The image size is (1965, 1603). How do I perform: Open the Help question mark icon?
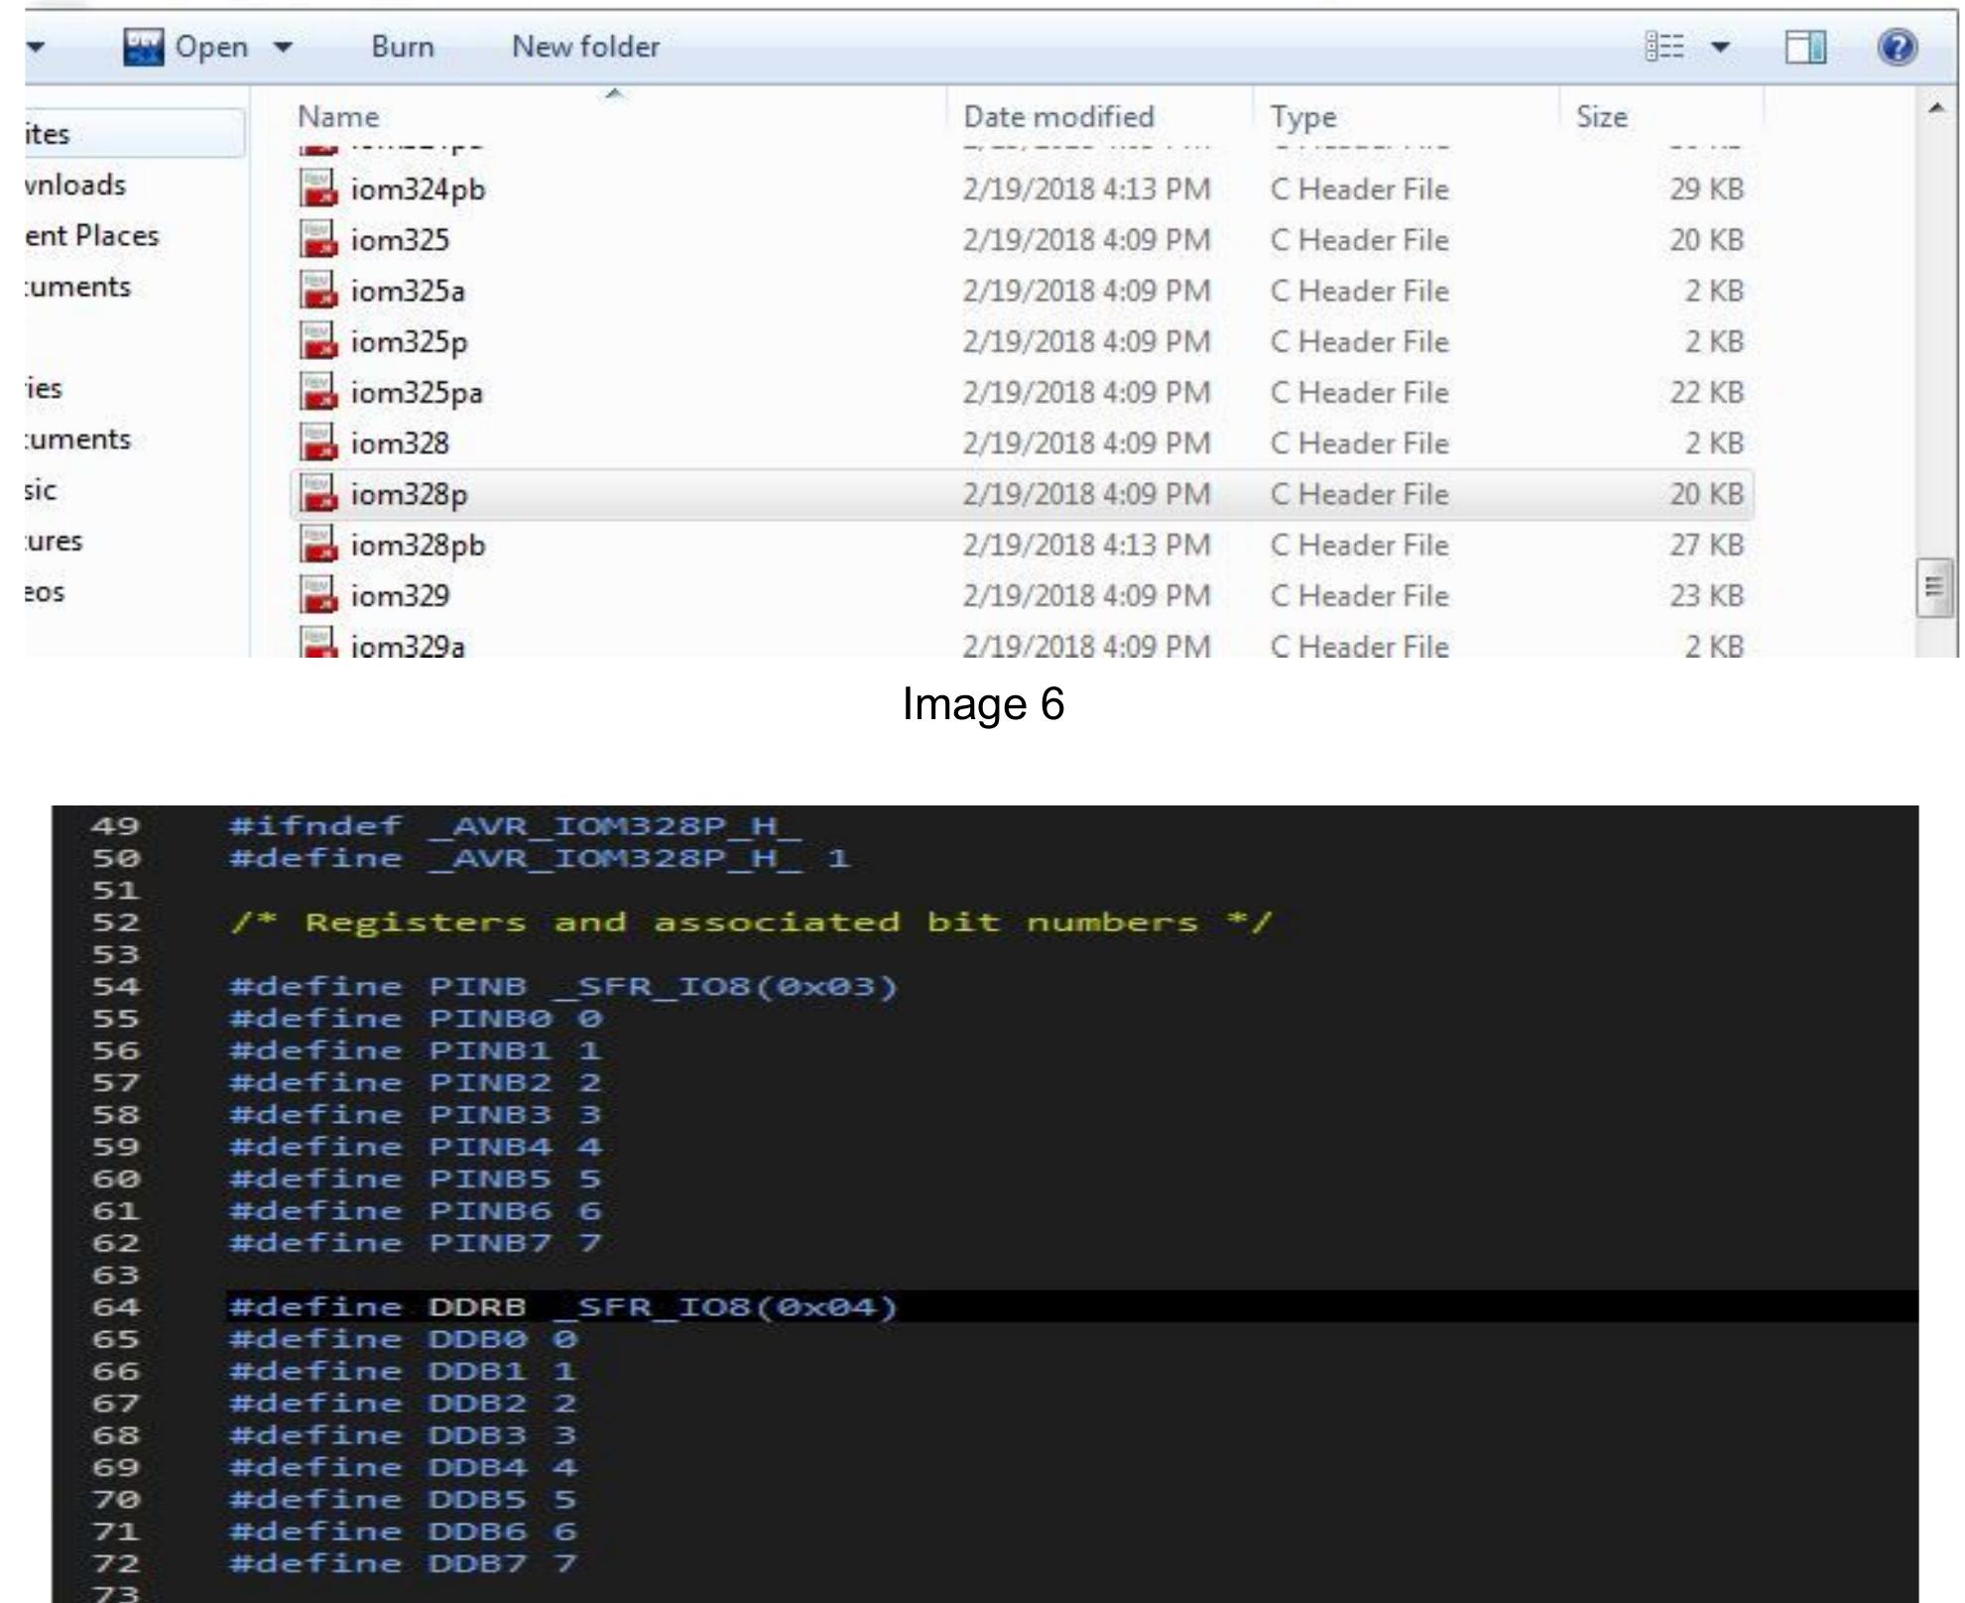pyautogui.click(x=1896, y=47)
